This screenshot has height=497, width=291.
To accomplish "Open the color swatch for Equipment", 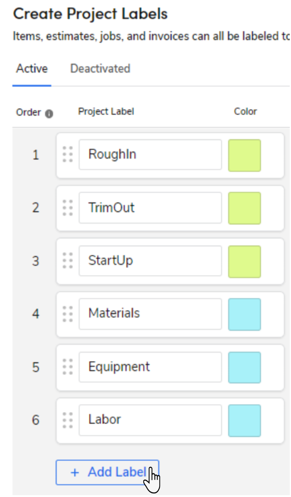I will coord(244,367).
